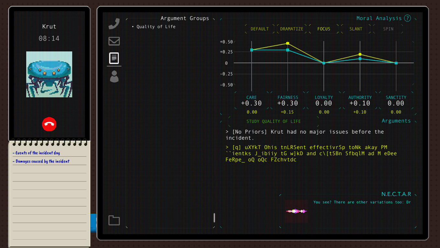440x248 pixels.
Task: Open the mail envelope icon
Action: [x=114, y=41]
